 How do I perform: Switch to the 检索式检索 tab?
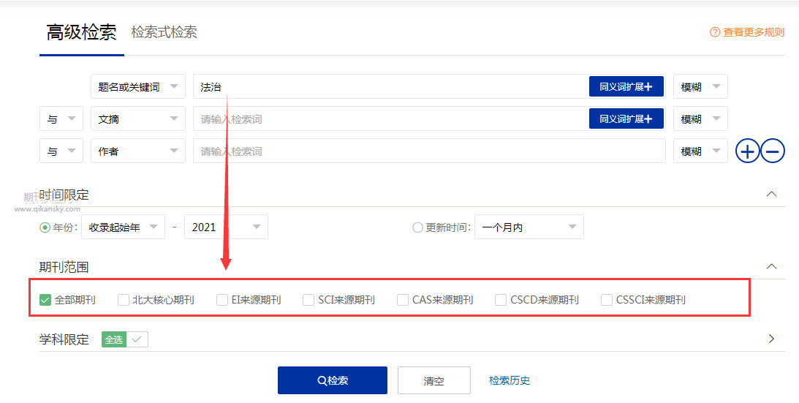tap(164, 32)
